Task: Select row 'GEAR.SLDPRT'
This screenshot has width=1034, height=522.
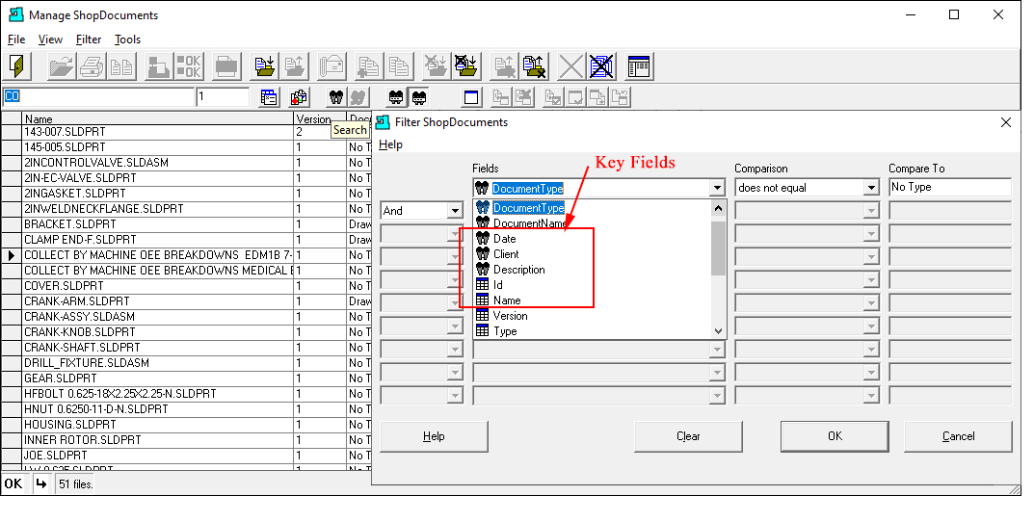Action: tap(158, 378)
